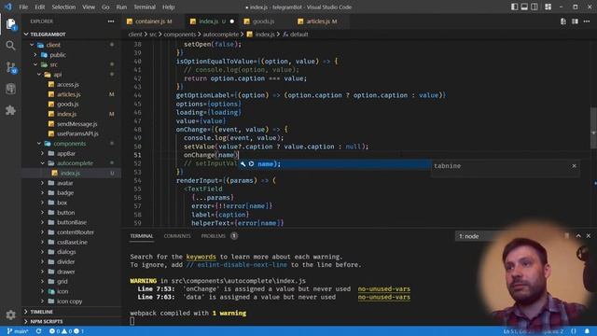
Task: Click autocomplete breadcrumb in editor path
Action: point(221,35)
